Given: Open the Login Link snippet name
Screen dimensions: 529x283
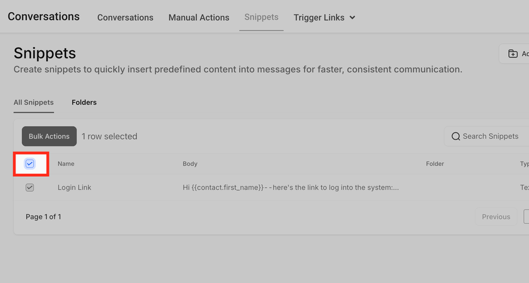Looking at the screenshot, I should (x=75, y=188).
